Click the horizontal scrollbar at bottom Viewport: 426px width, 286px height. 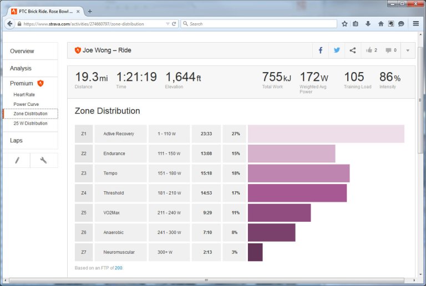(206, 280)
